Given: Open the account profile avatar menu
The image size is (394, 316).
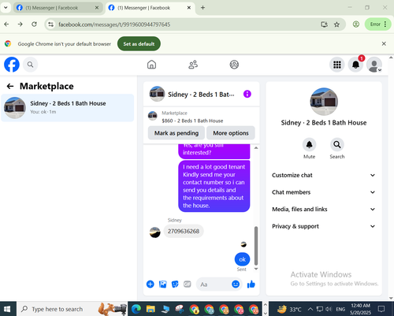Looking at the screenshot, I should (374, 65).
